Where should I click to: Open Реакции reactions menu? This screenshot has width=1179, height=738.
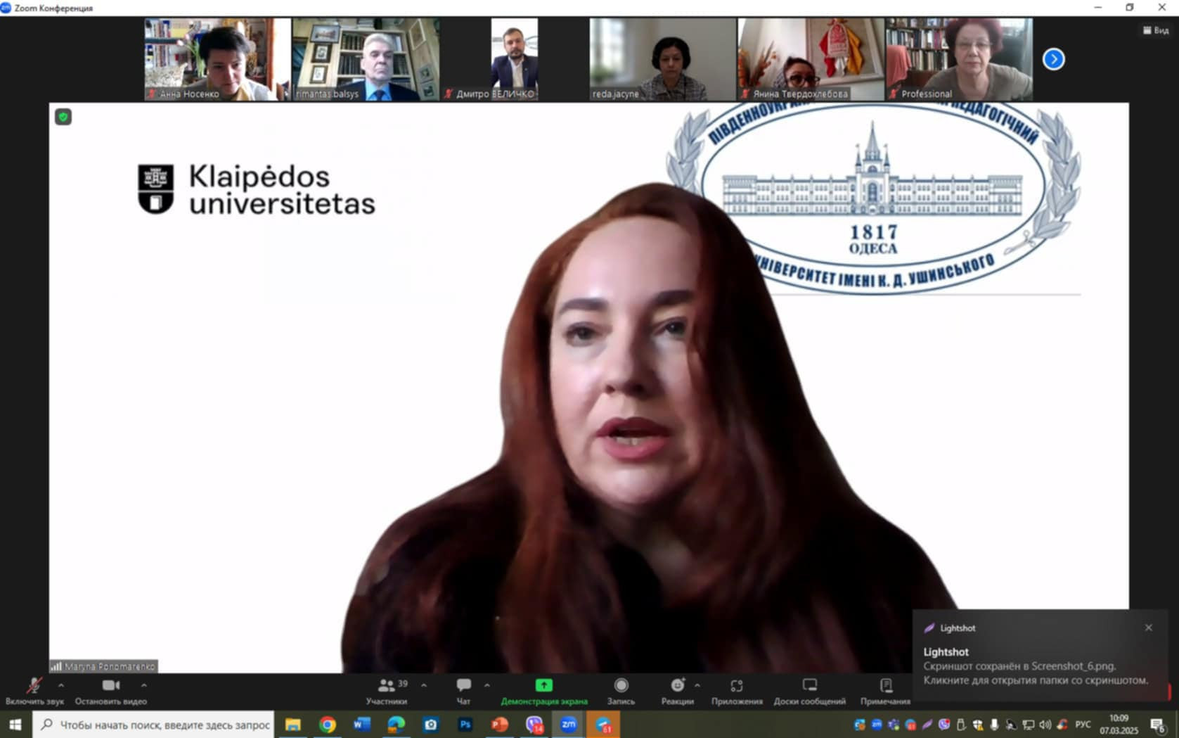point(677,691)
